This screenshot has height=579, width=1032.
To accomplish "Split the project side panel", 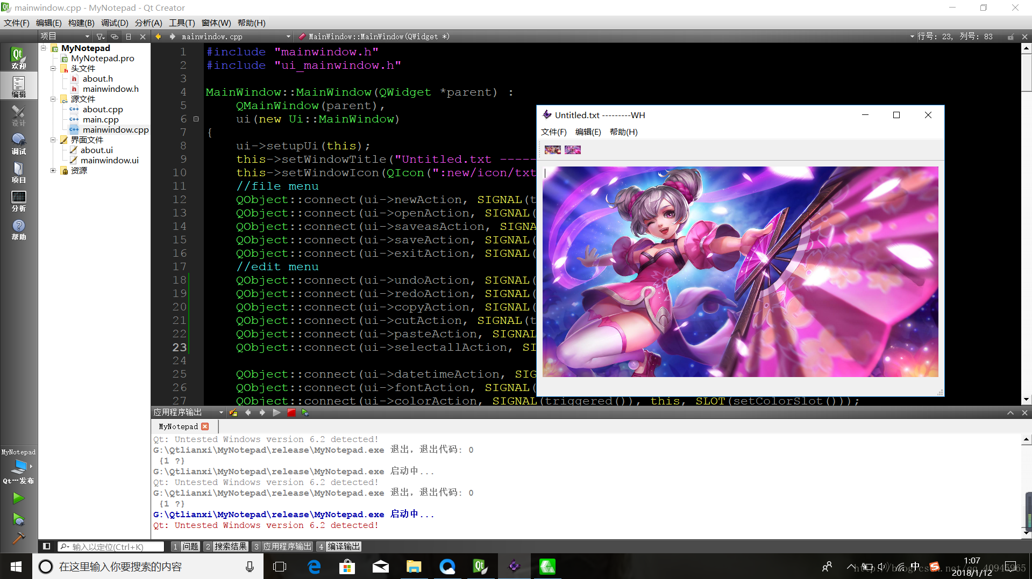I will tap(129, 37).
